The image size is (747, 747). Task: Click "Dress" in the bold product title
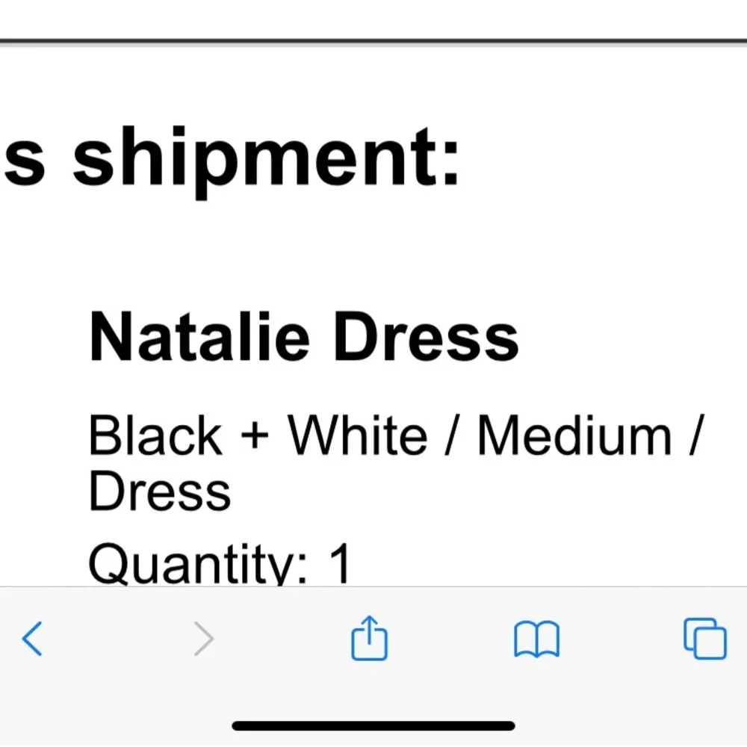coord(426,336)
